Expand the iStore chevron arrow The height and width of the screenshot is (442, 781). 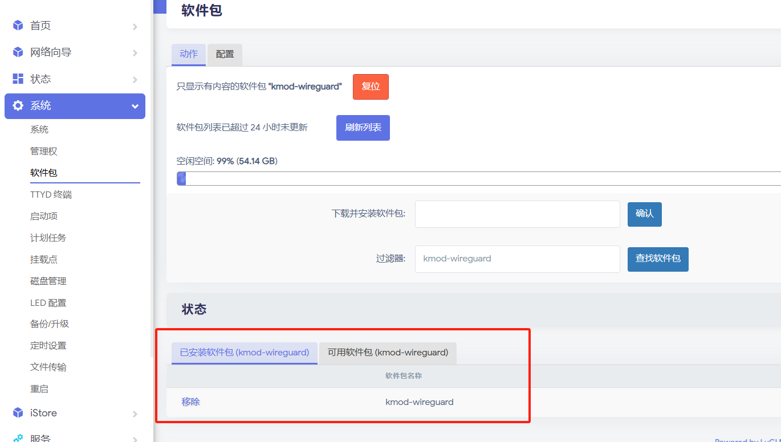tap(135, 414)
